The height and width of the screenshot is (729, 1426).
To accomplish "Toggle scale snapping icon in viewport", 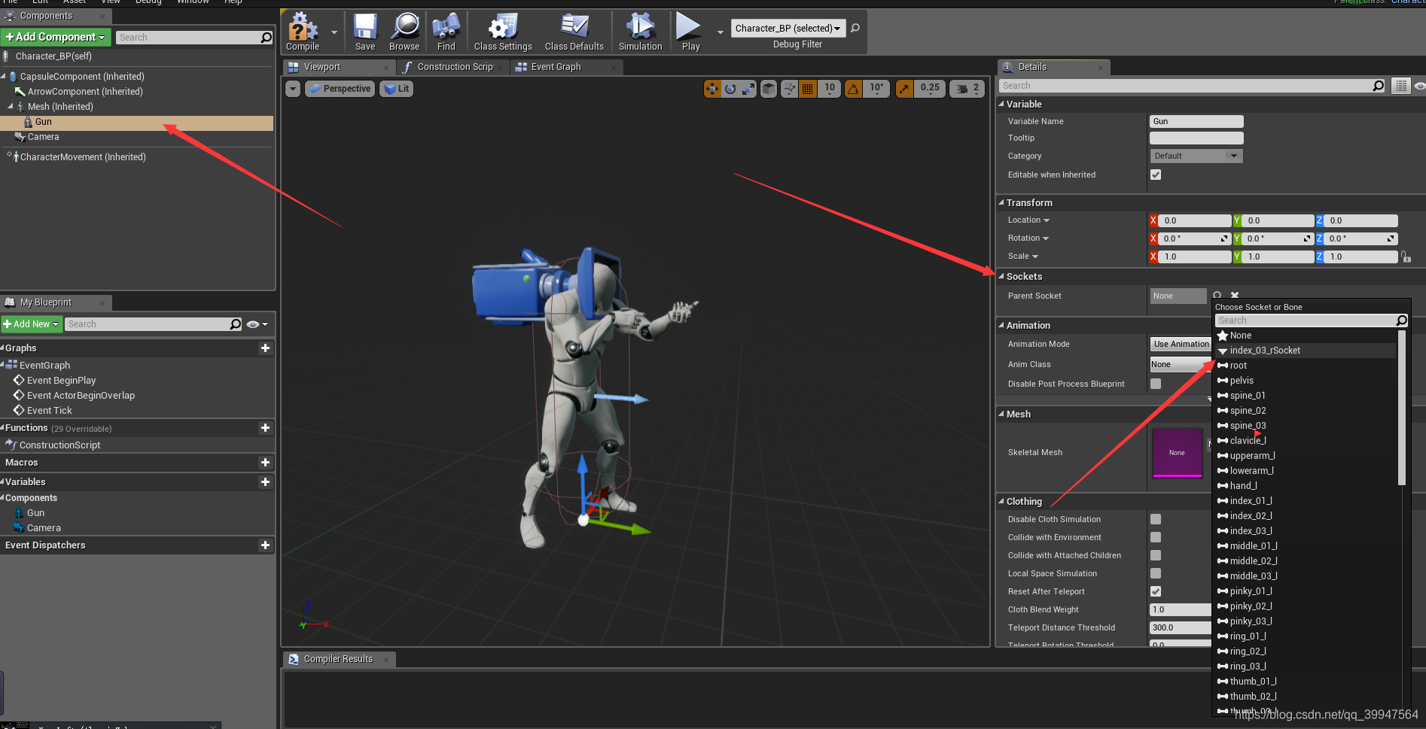I will click(x=904, y=89).
